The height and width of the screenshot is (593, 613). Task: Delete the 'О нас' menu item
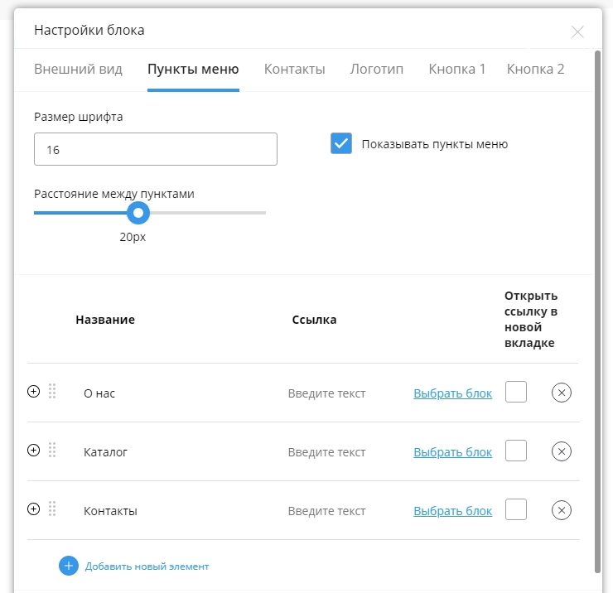click(561, 393)
